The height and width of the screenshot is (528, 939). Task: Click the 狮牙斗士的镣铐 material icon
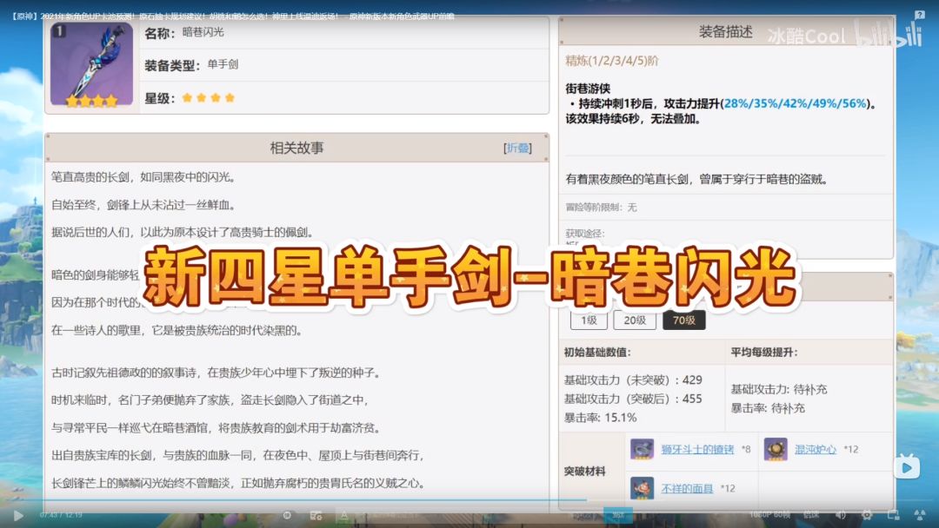pyautogui.click(x=642, y=449)
